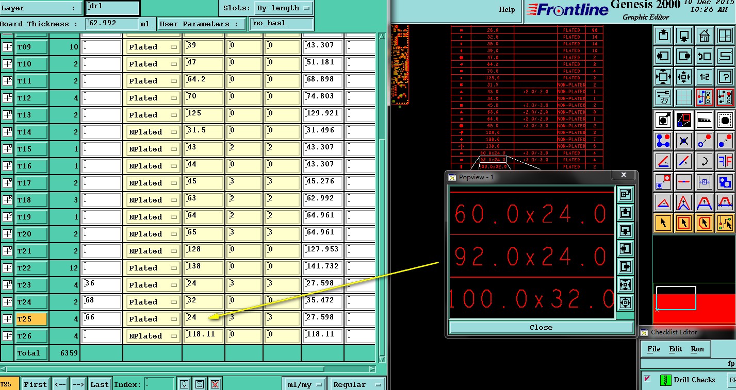Select the rectangle-select arrow tool

pyautogui.click(x=684, y=223)
